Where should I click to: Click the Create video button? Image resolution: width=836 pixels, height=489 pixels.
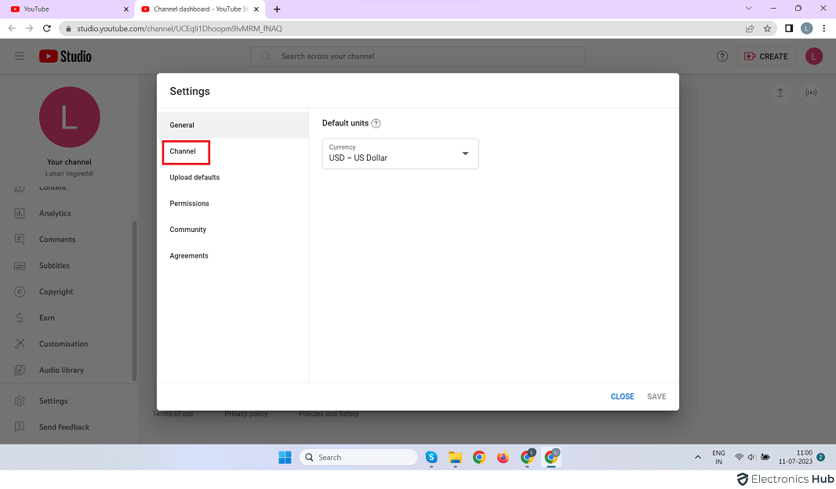(766, 56)
